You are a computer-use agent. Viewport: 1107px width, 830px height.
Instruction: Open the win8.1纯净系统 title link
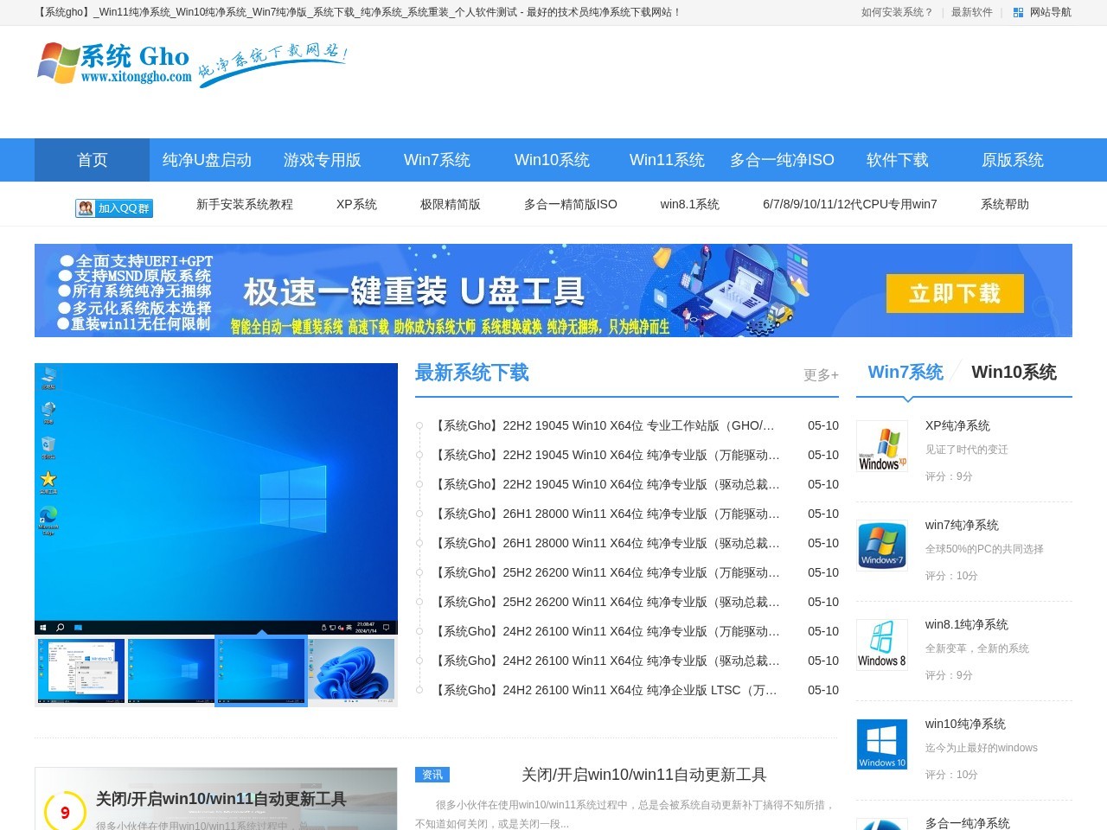967,624
